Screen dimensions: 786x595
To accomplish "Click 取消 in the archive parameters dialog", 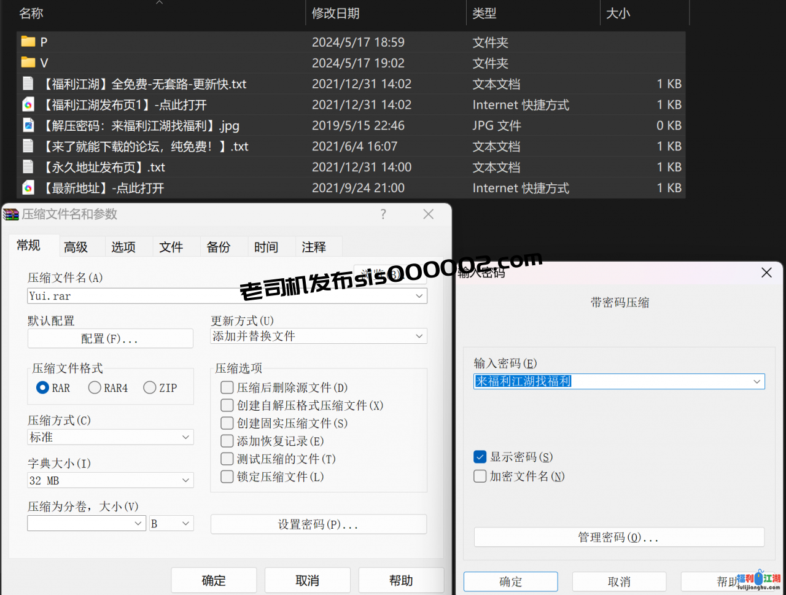I will pos(308,580).
